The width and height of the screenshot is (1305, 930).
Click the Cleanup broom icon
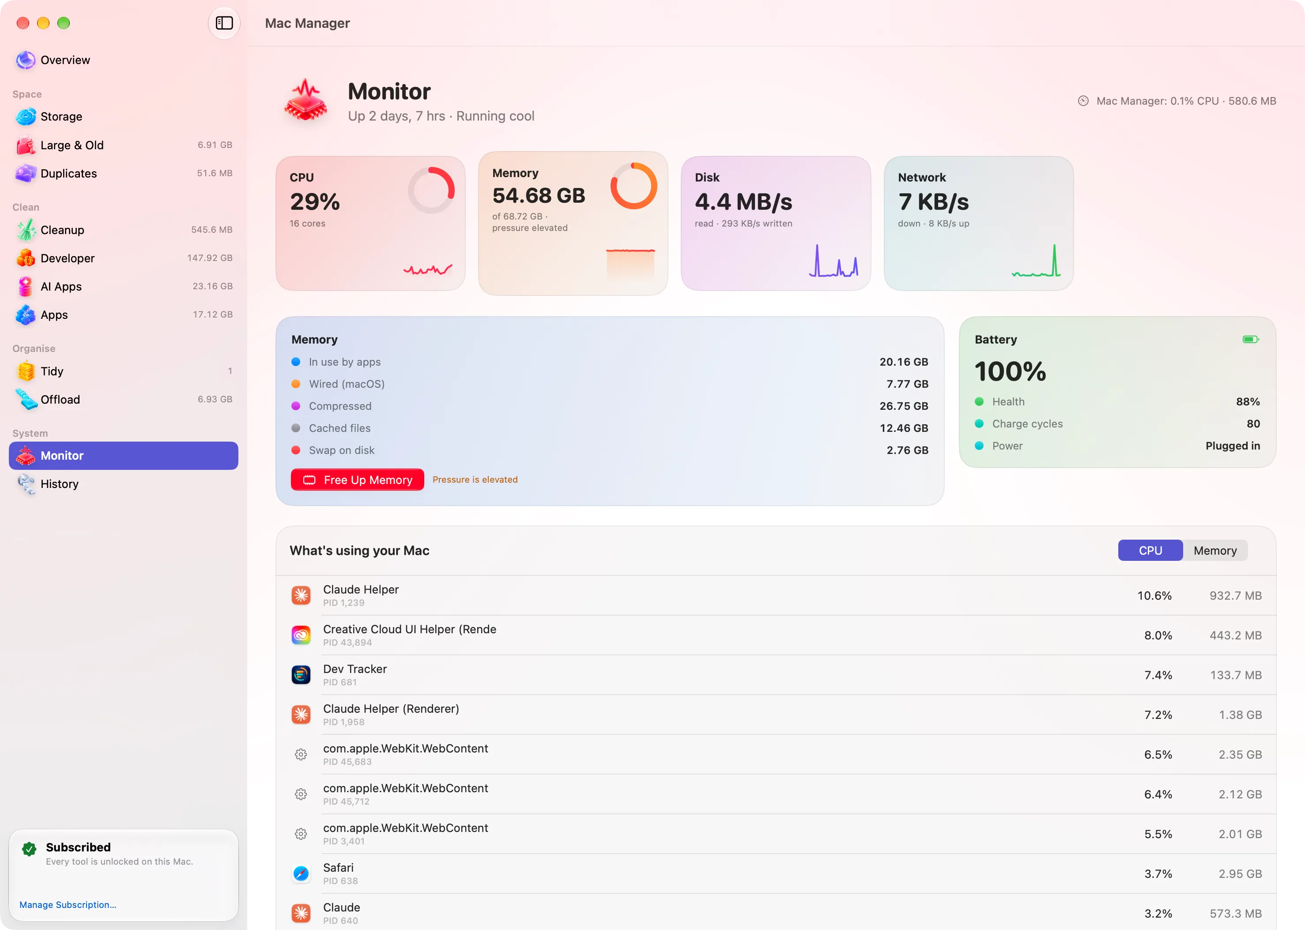25,230
